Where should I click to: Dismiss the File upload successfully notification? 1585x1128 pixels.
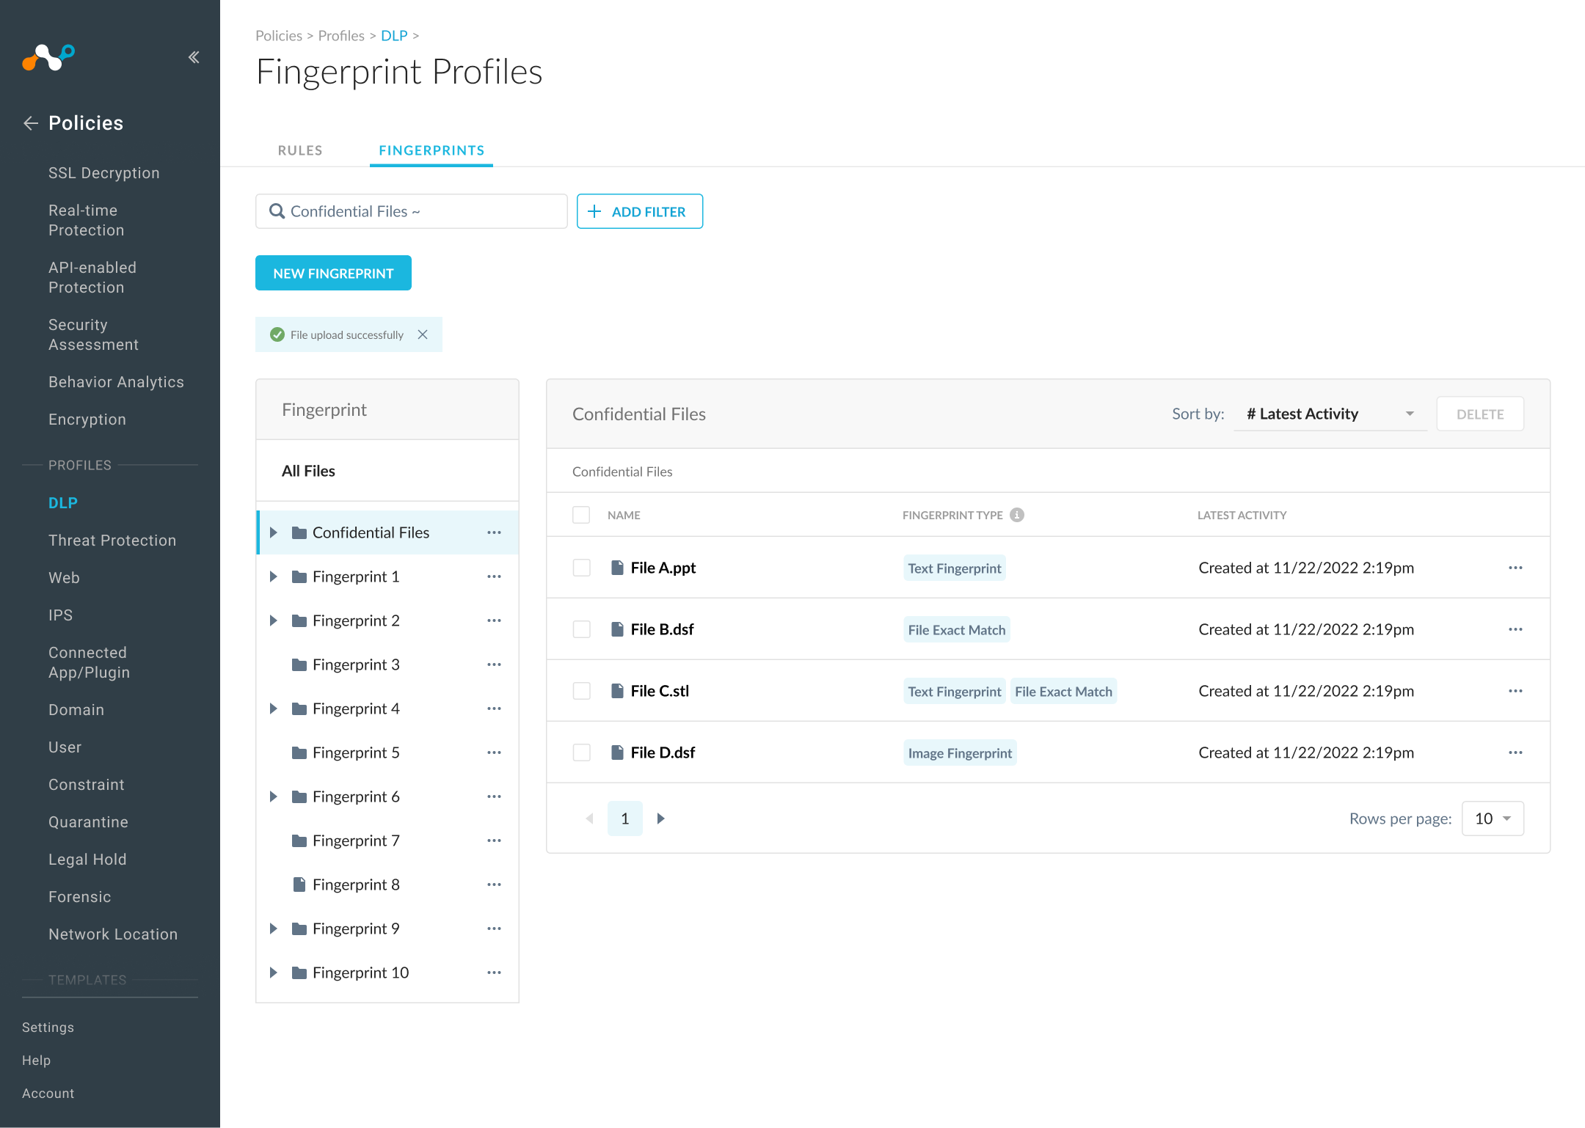[x=423, y=334]
